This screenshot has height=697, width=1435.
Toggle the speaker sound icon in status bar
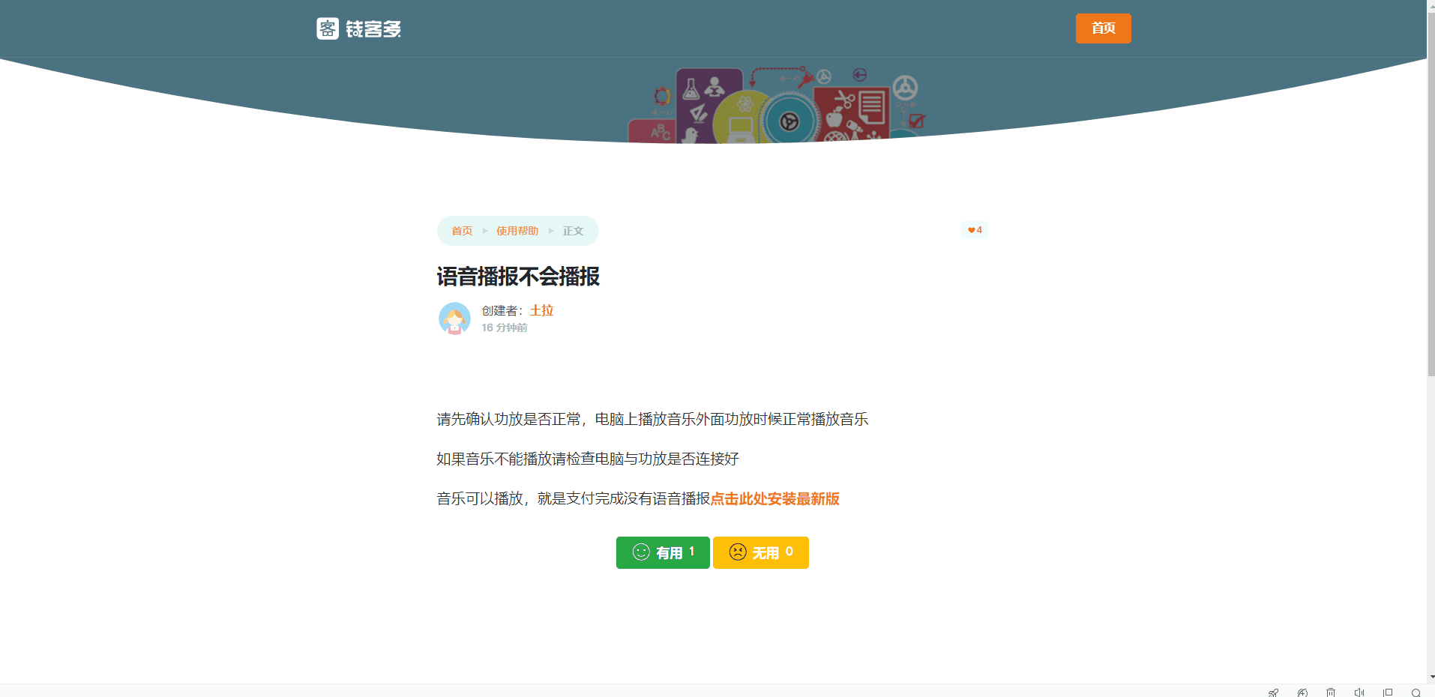coord(1359,693)
